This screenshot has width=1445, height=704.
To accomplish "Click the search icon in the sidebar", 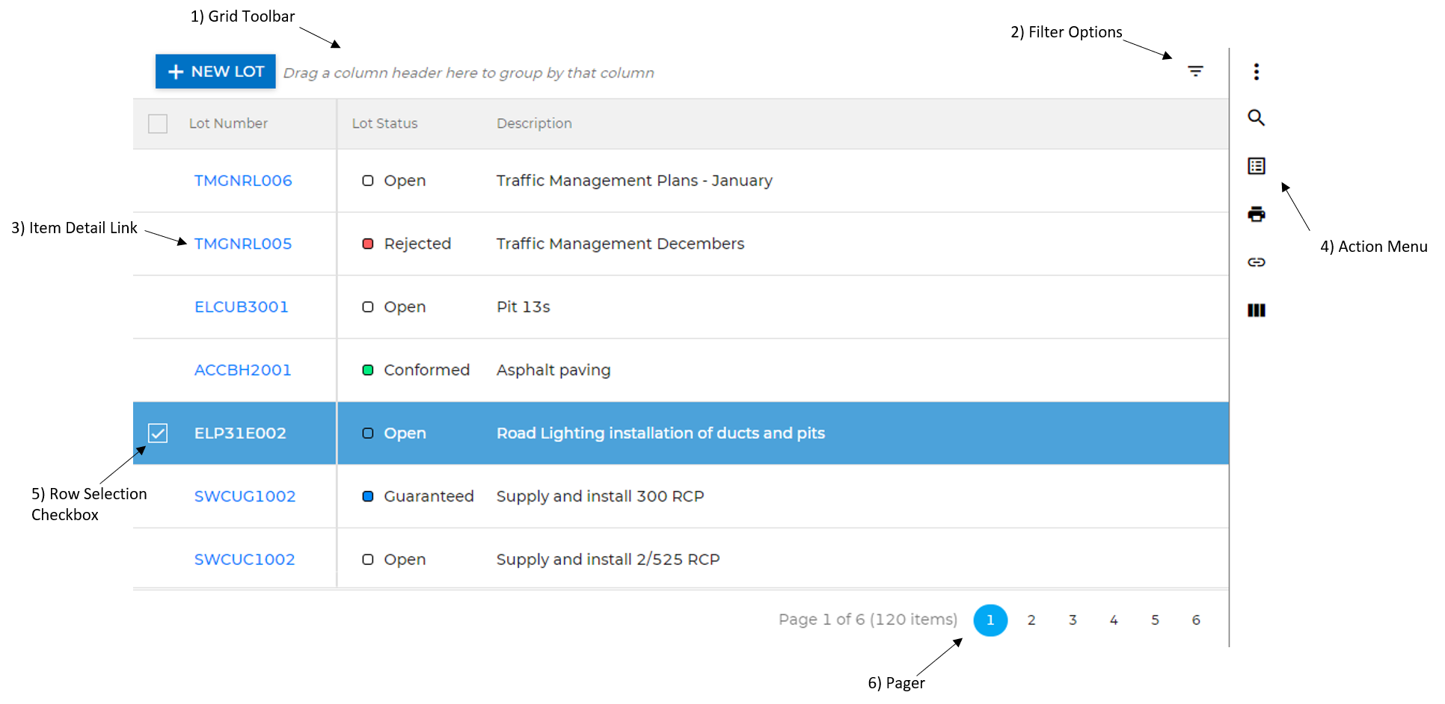I will click(x=1257, y=118).
